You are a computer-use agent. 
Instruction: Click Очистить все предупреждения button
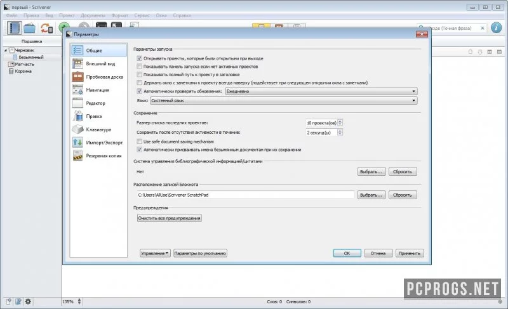(169, 218)
